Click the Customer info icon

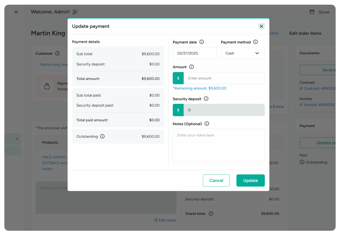(x=57, y=53)
